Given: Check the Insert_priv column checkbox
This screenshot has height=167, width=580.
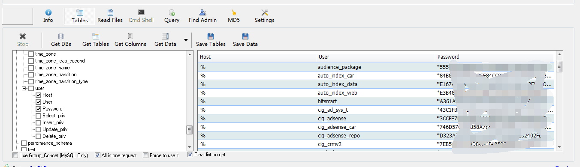Looking at the screenshot, I should (39, 122).
